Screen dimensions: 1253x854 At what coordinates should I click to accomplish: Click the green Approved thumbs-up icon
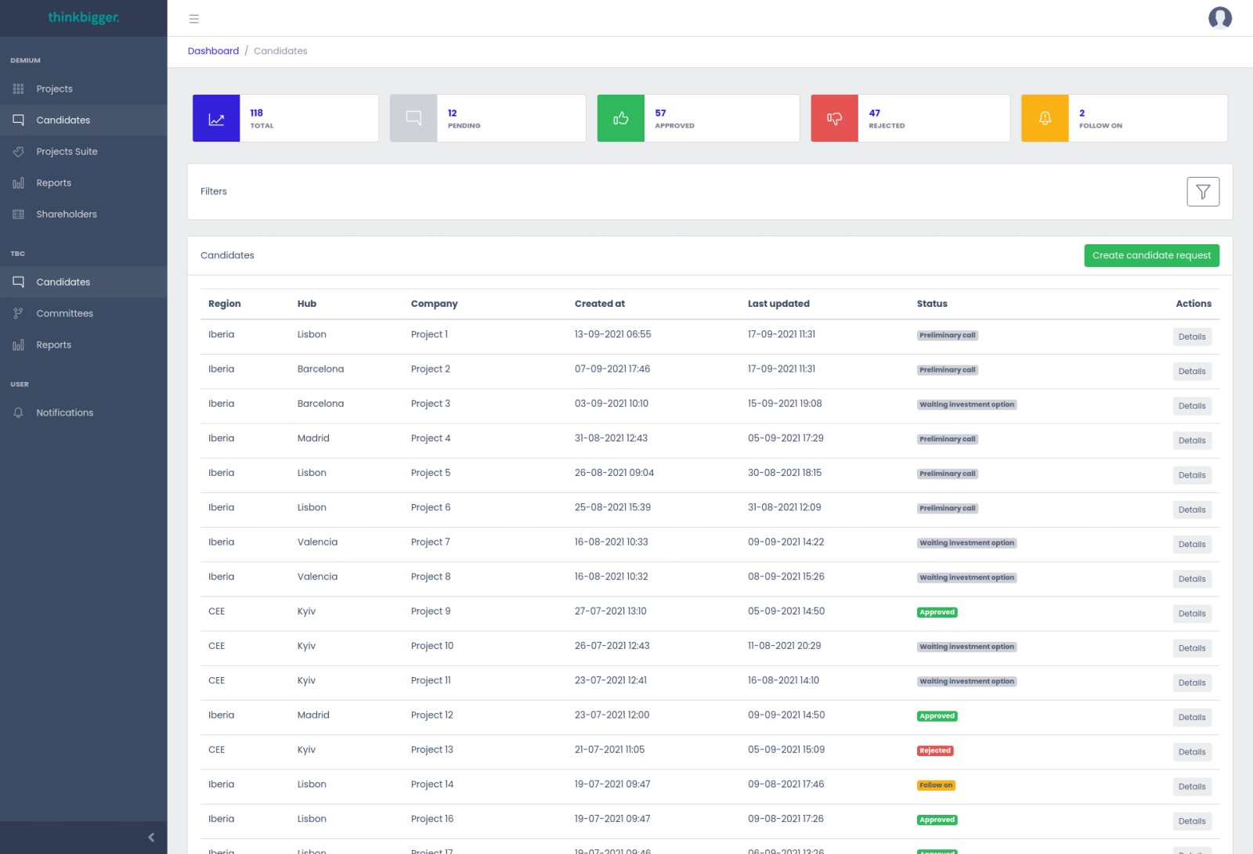coord(620,119)
